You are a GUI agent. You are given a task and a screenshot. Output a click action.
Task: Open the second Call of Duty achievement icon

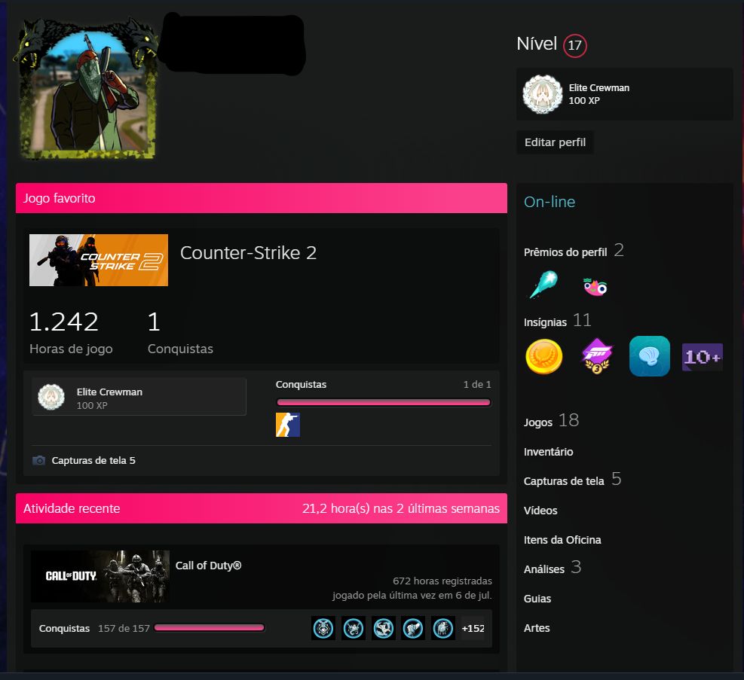[x=354, y=628]
